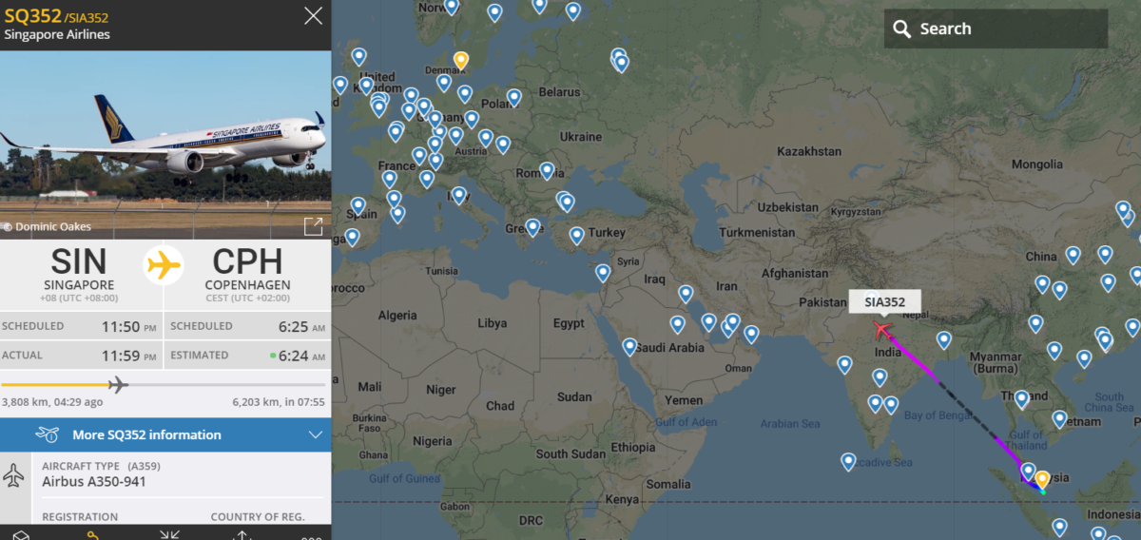Screen dimensions: 1141x540
Task: Click the yellow plane icon between SIN and CPH
Action: tap(164, 264)
